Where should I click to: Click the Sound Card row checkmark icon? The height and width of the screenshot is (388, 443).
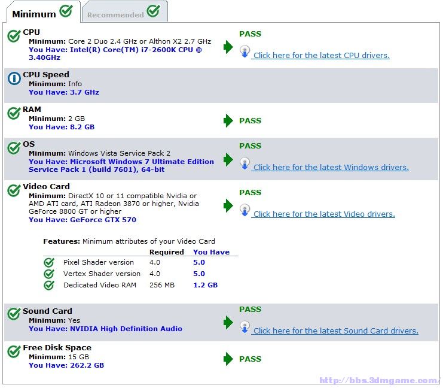[14, 314]
